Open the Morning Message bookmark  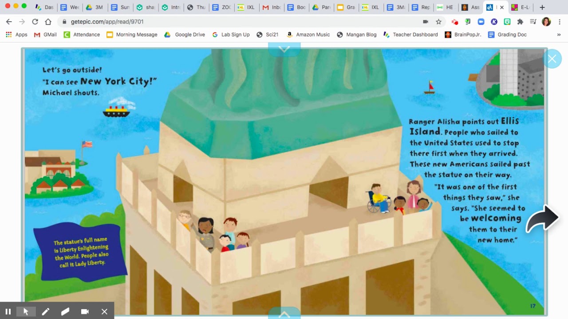click(x=132, y=35)
